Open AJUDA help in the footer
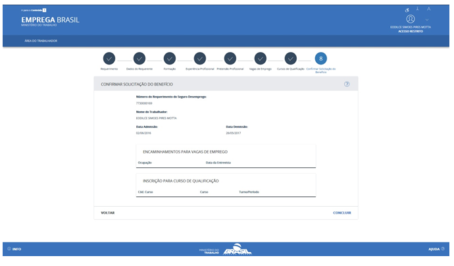454x266 pixels. (x=435, y=249)
